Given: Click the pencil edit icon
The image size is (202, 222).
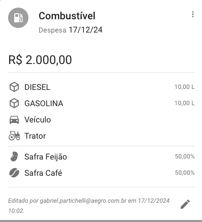Looking at the screenshot, I should point(185,204).
